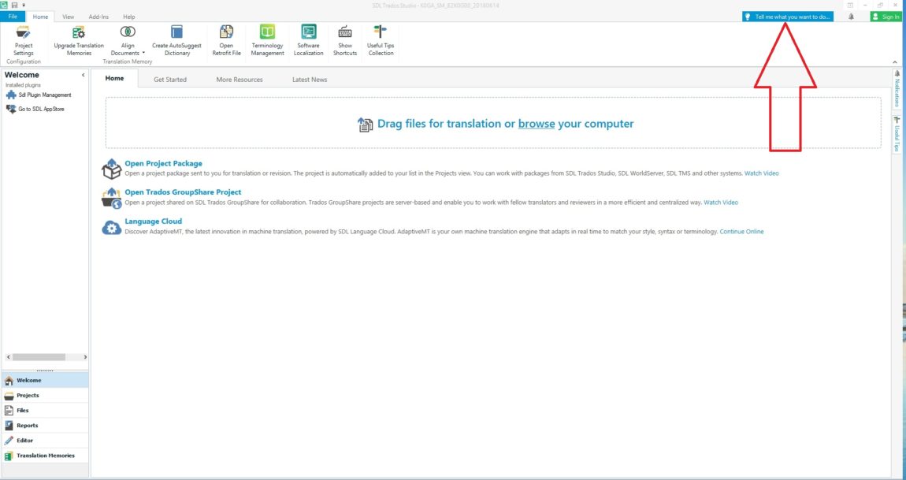Click the Sign In button
Screen dimensions: 906x480
tap(886, 17)
